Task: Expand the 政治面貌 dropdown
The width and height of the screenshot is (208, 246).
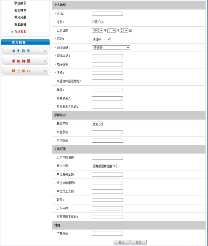Action: [111, 47]
